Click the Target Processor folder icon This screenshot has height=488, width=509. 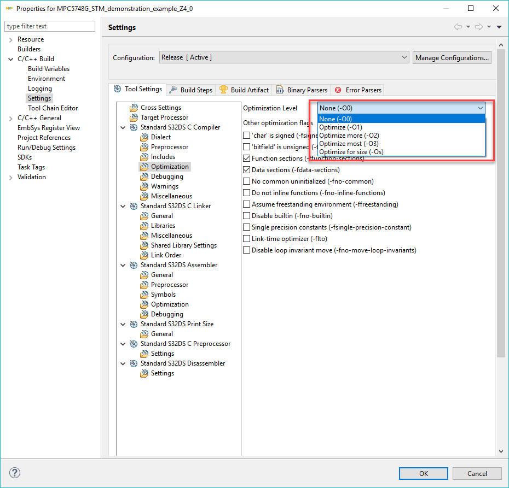[134, 117]
